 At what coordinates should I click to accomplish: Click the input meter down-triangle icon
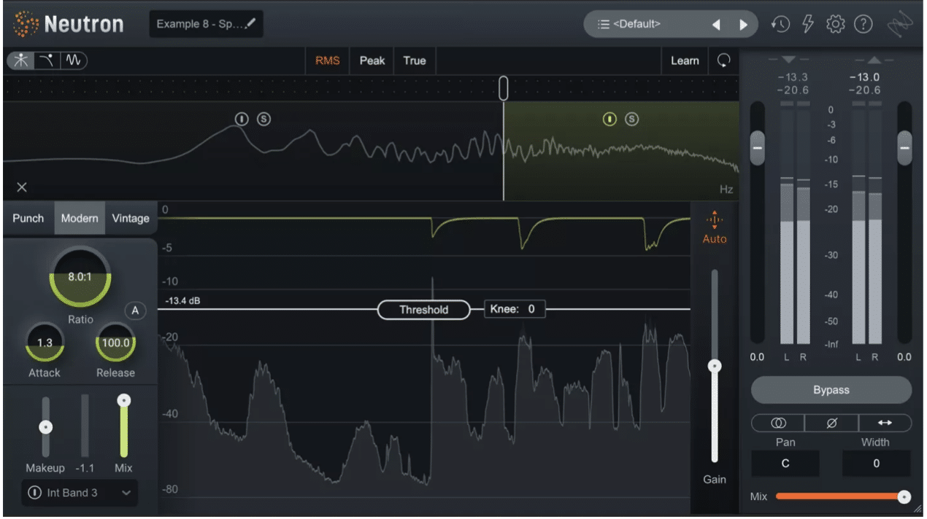pos(789,59)
